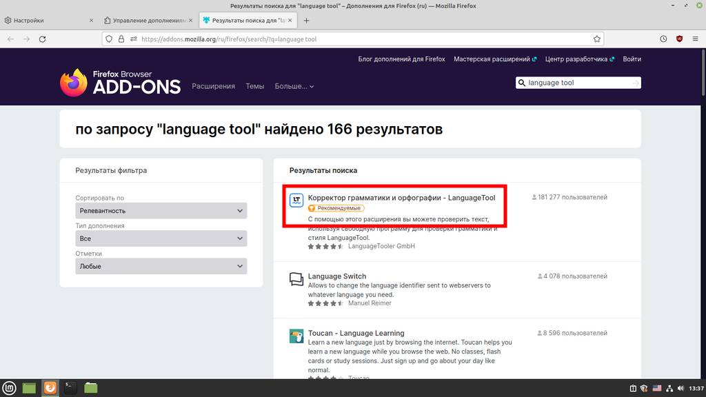Expand the 'Сортировать по' dropdown
706x397 pixels.
point(161,211)
